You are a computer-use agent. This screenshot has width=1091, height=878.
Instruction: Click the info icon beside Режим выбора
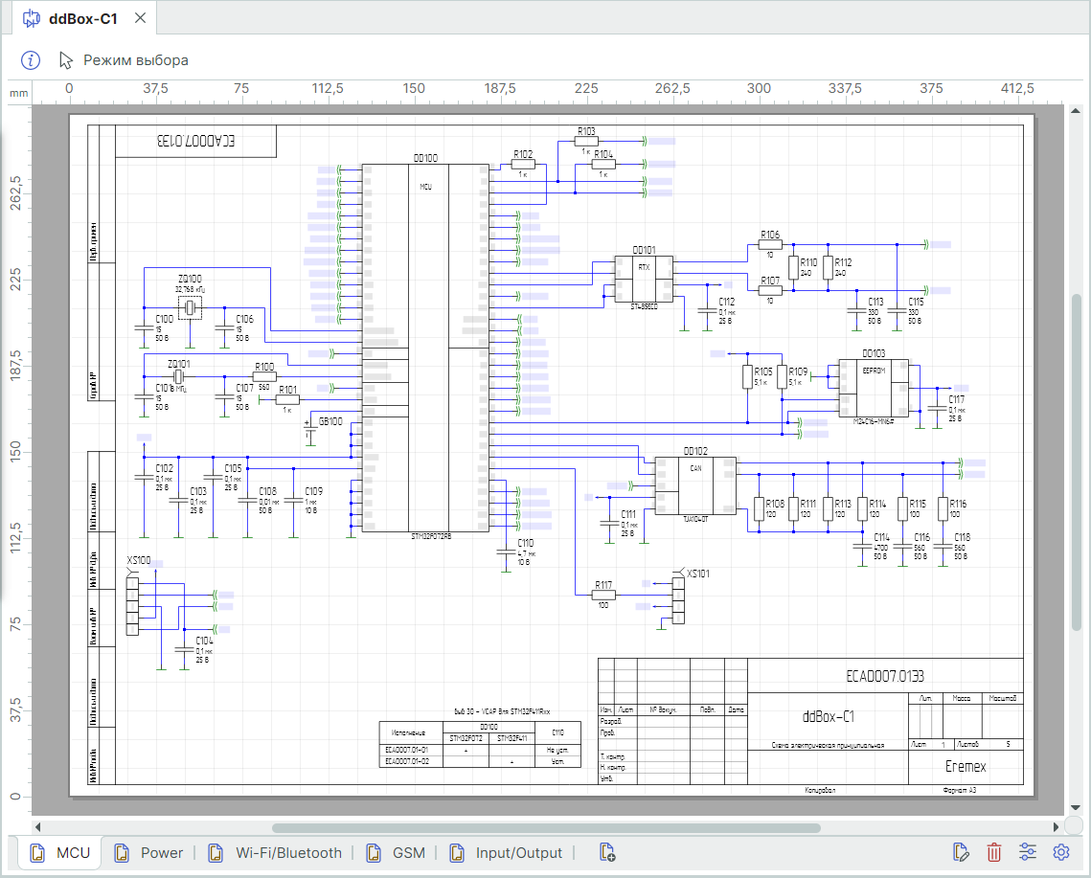32,60
